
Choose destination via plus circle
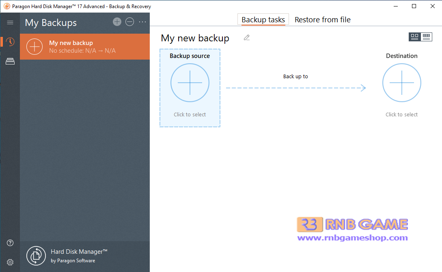click(402, 83)
